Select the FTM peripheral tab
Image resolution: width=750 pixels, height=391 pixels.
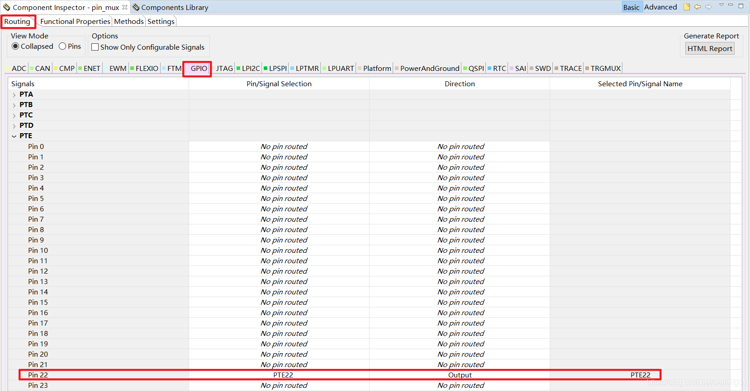click(172, 68)
